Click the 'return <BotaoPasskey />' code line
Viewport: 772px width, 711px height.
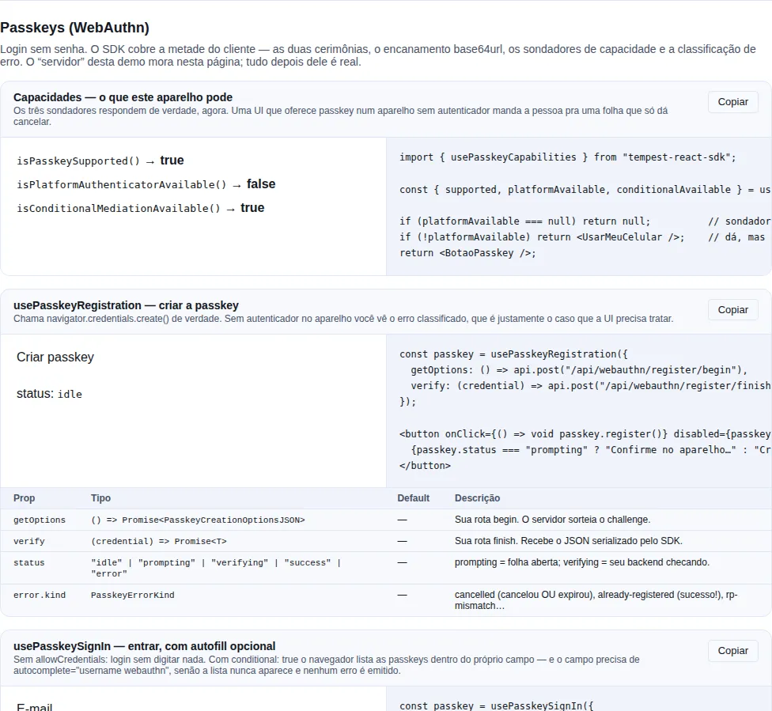pyautogui.click(x=467, y=252)
